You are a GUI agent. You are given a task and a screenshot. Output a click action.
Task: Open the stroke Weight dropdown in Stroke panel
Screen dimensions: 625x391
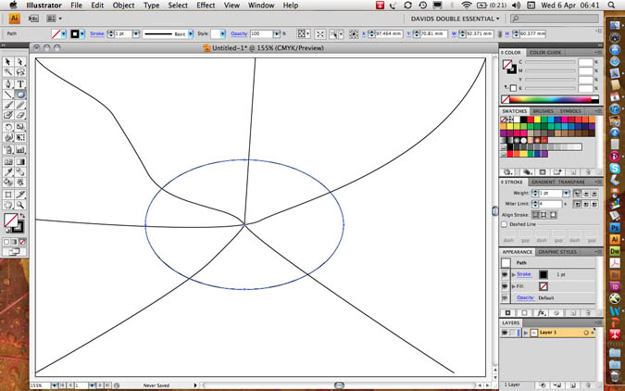[564, 193]
